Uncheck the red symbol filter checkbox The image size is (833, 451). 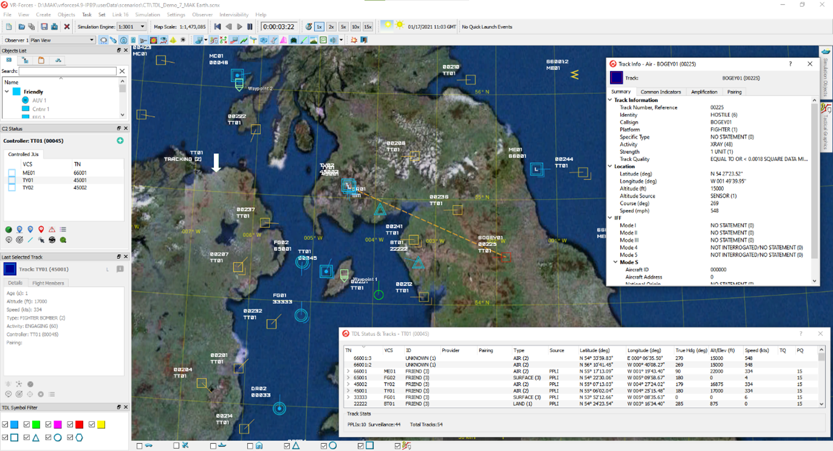coord(70,424)
